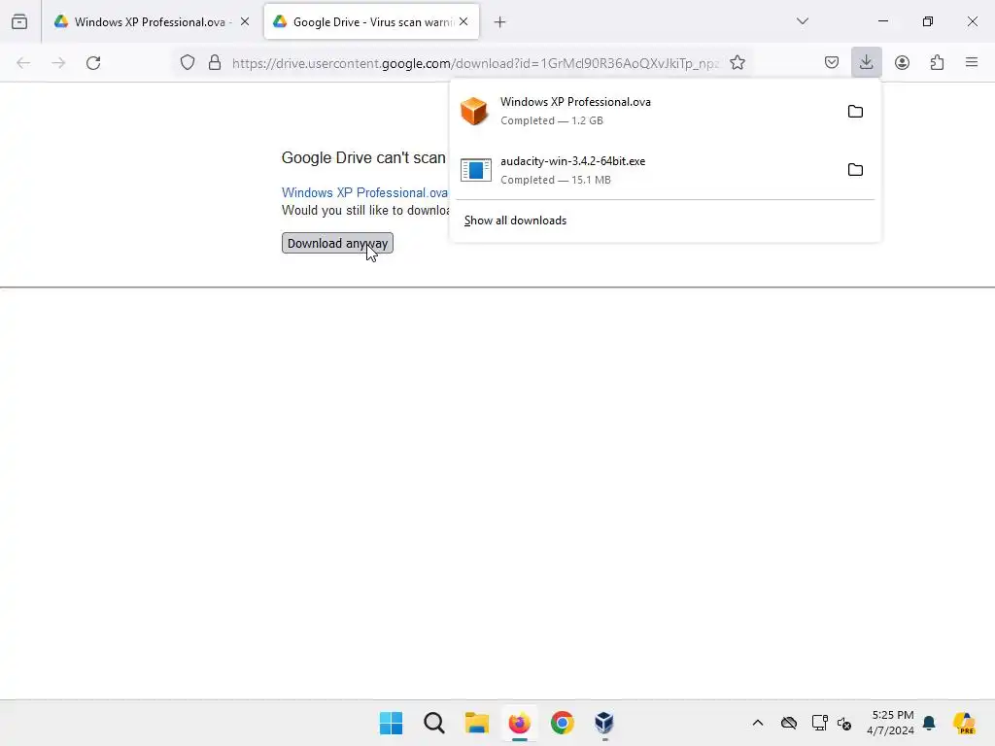Bookmark this page with star icon
Image resolution: width=995 pixels, height=746 pixels.
(x=738, y=63)
